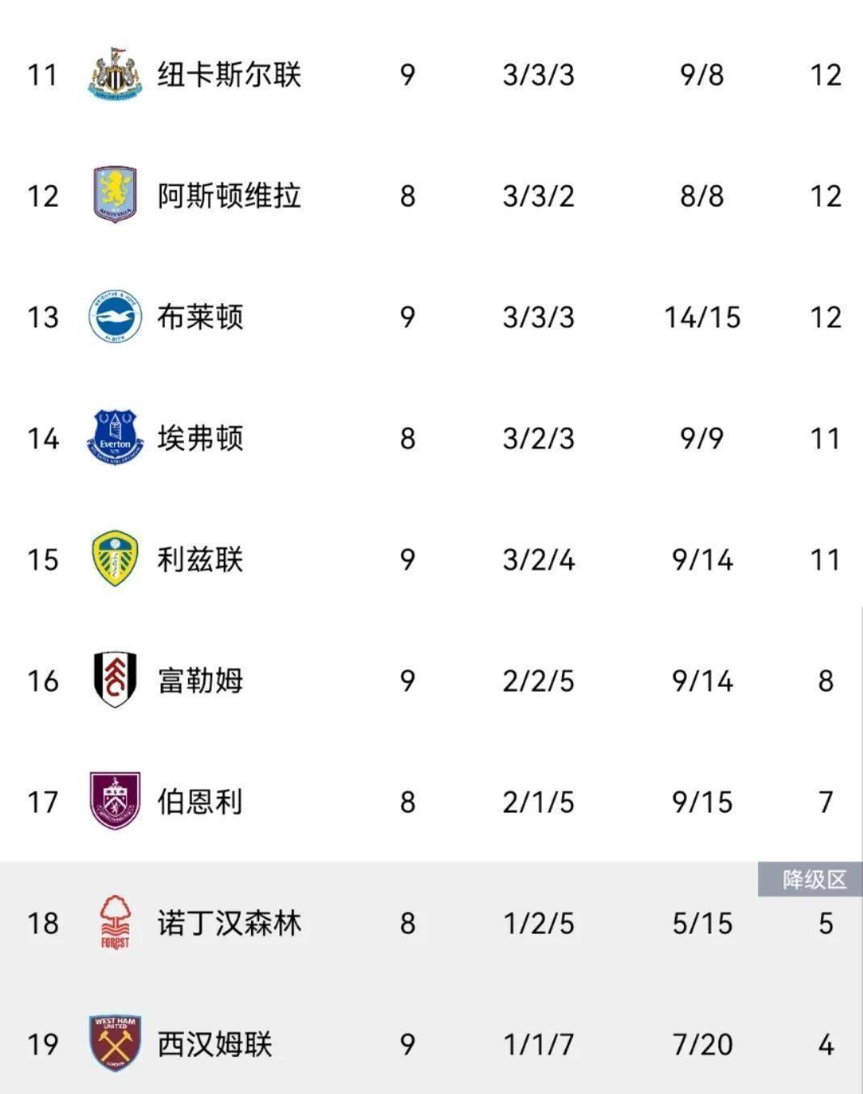Select team name 布莱顿
This screenshot has height=1094, width=863.
(x=200, y=317)
